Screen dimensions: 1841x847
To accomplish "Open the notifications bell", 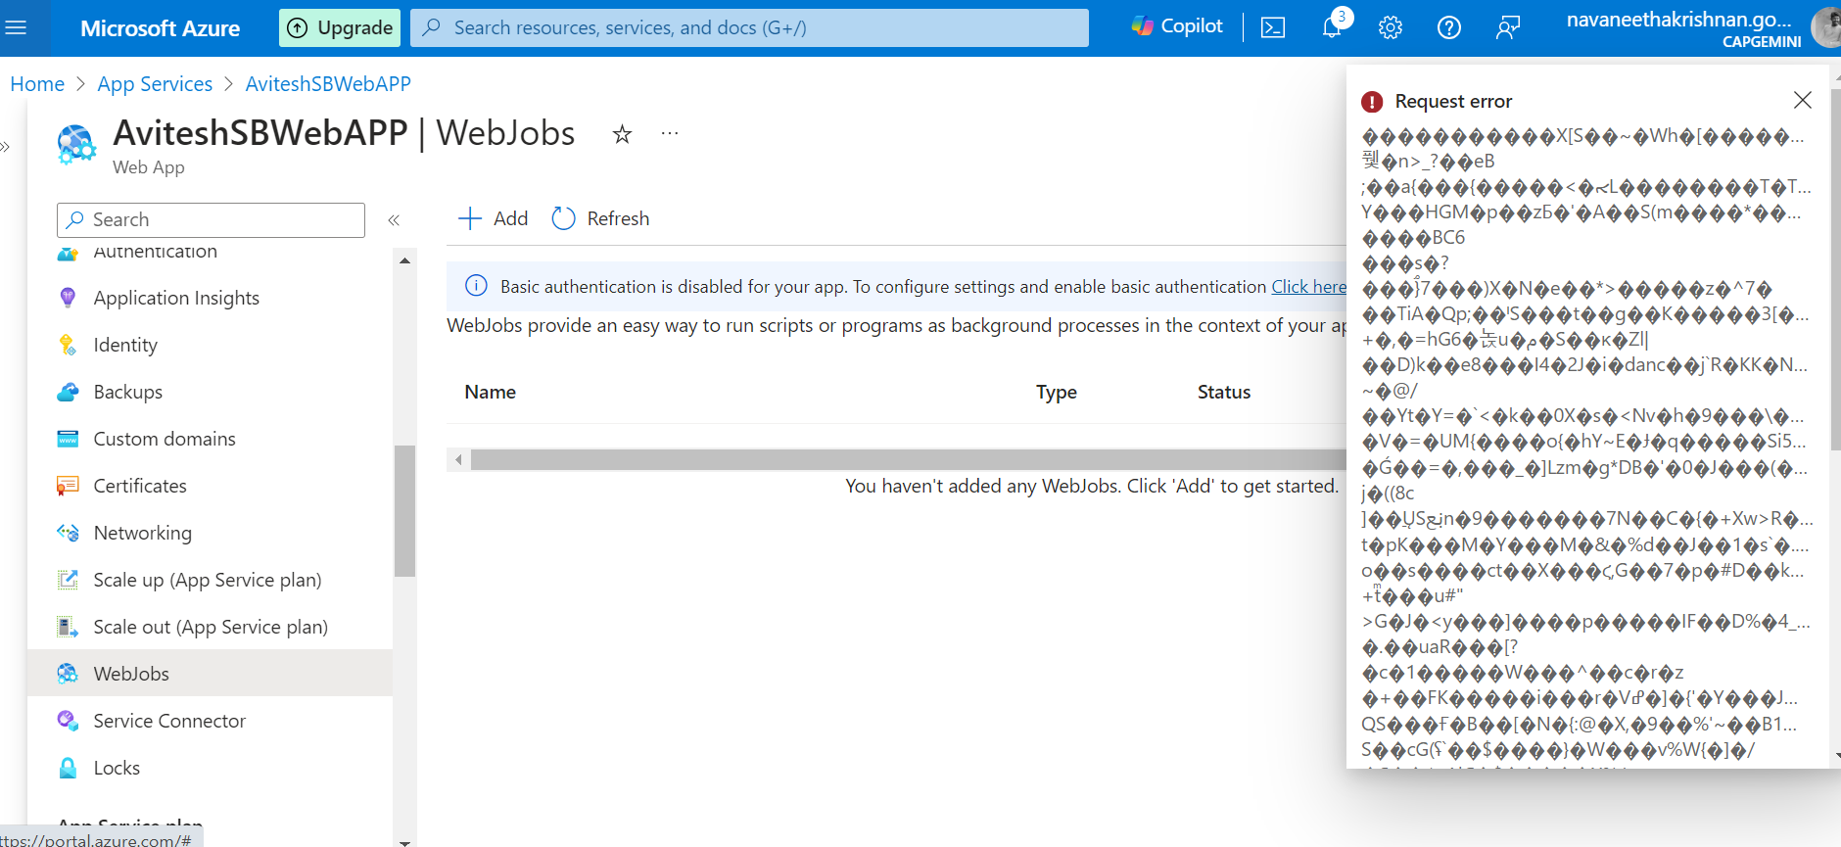I will click(1332, 26).
